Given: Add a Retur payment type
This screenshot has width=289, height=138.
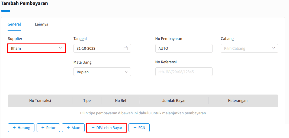Looking at the screenshot, I should [x=49, y=128].
